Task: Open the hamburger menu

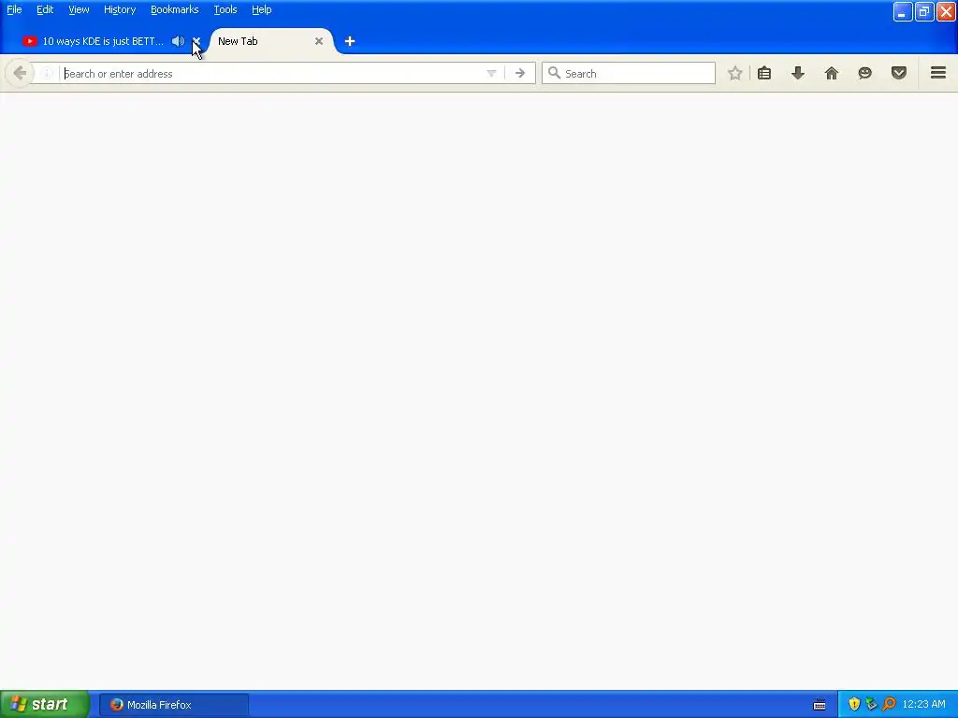Action: (938, 73)
